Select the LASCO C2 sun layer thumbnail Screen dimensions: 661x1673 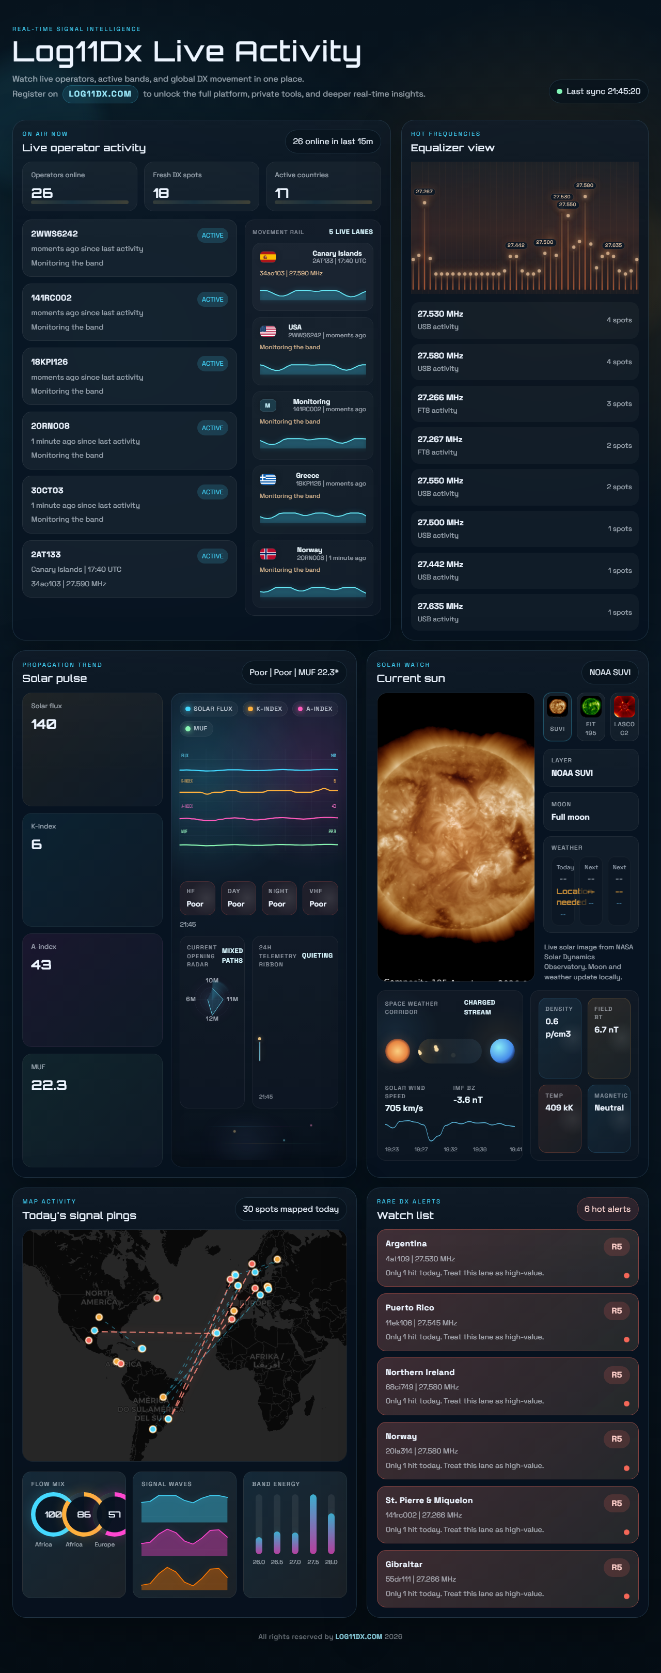click(624, 716)
